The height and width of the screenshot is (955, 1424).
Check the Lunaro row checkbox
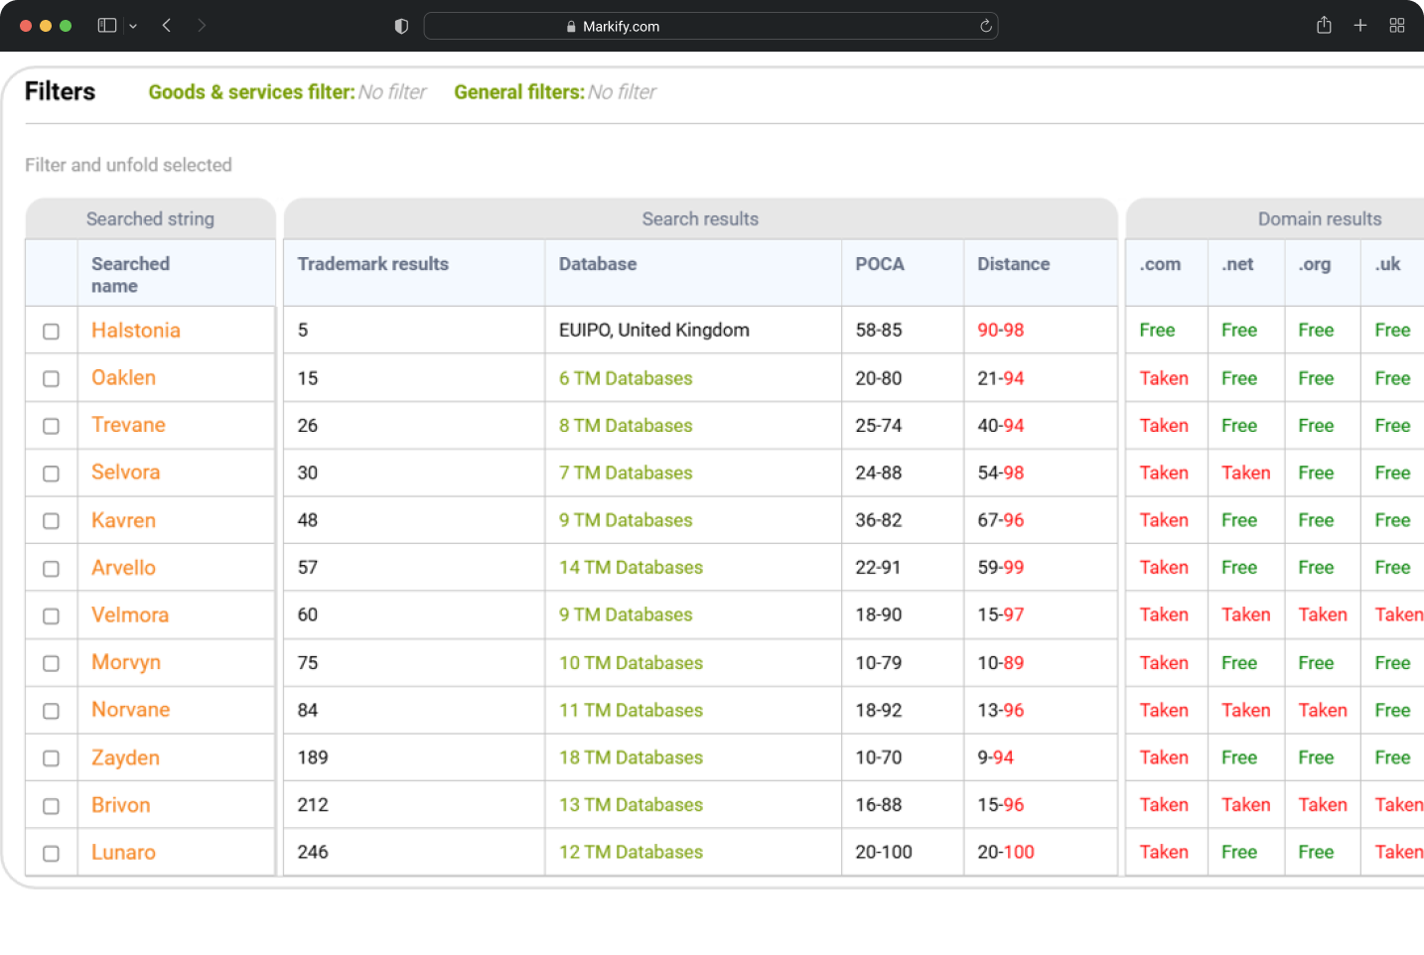52,854
